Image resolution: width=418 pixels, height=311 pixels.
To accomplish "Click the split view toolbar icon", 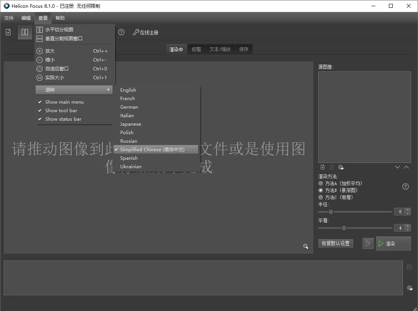I will [25, 32].
